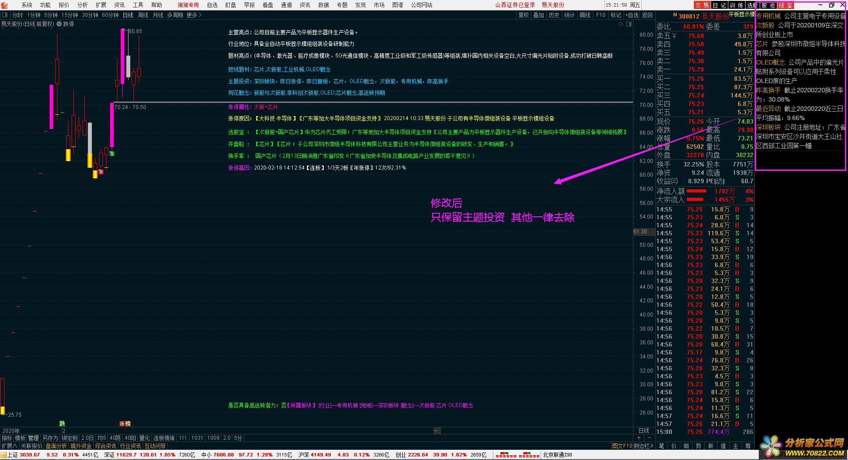Open the 工具 menu
Image resolution: width=848 pixels, height=460 pixels.
[x=138, y=5]
